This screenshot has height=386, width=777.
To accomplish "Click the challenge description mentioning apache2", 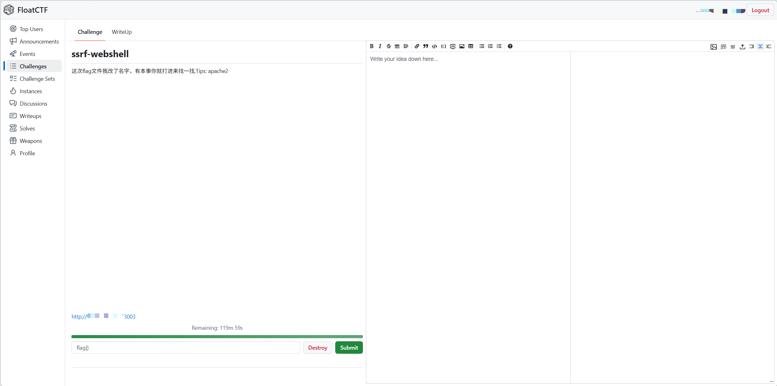I will pyautogui.click(x=150, y=71).
